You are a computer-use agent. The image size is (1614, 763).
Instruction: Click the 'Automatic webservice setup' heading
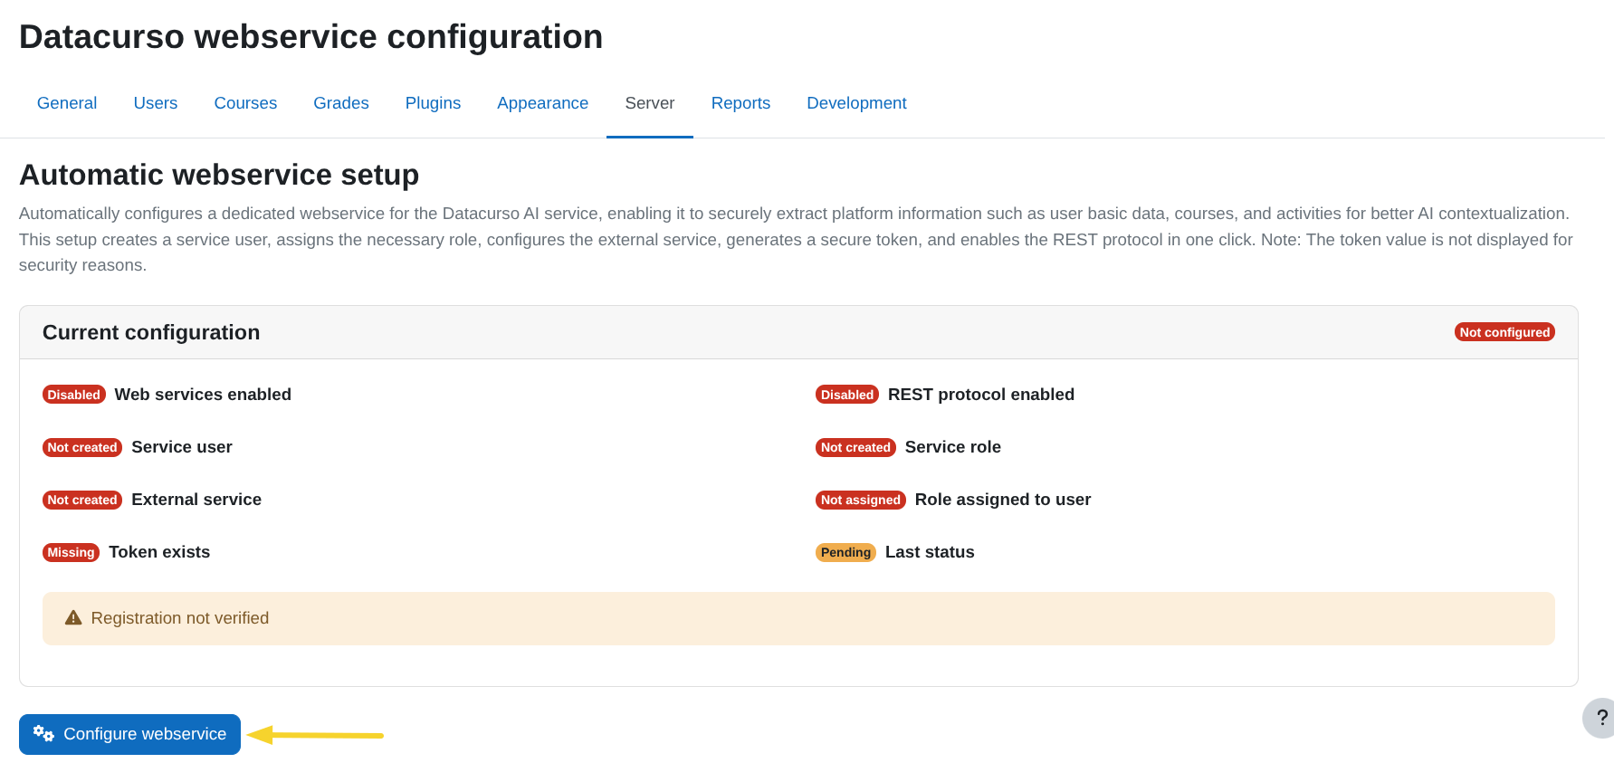219,175
